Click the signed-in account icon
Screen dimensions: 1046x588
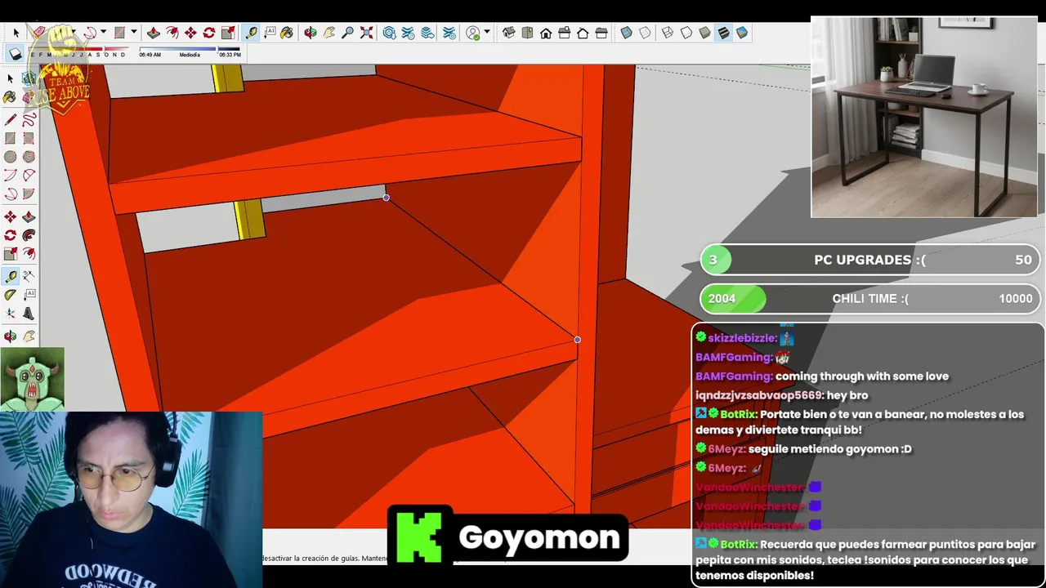pyautogui.click(x=472, y=33)
